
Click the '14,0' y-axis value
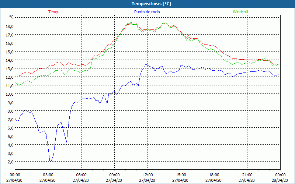point(10,60)
